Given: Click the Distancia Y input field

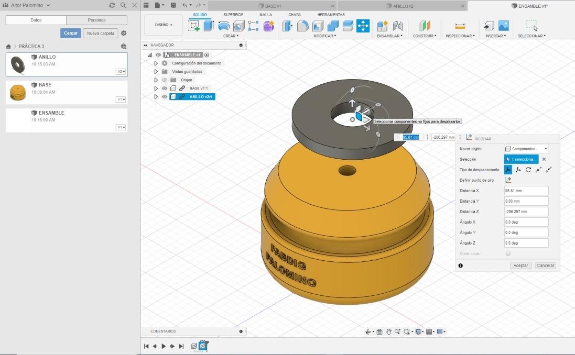Looking at the screenshot, I should pyautogui.click(x=526, y=201).
